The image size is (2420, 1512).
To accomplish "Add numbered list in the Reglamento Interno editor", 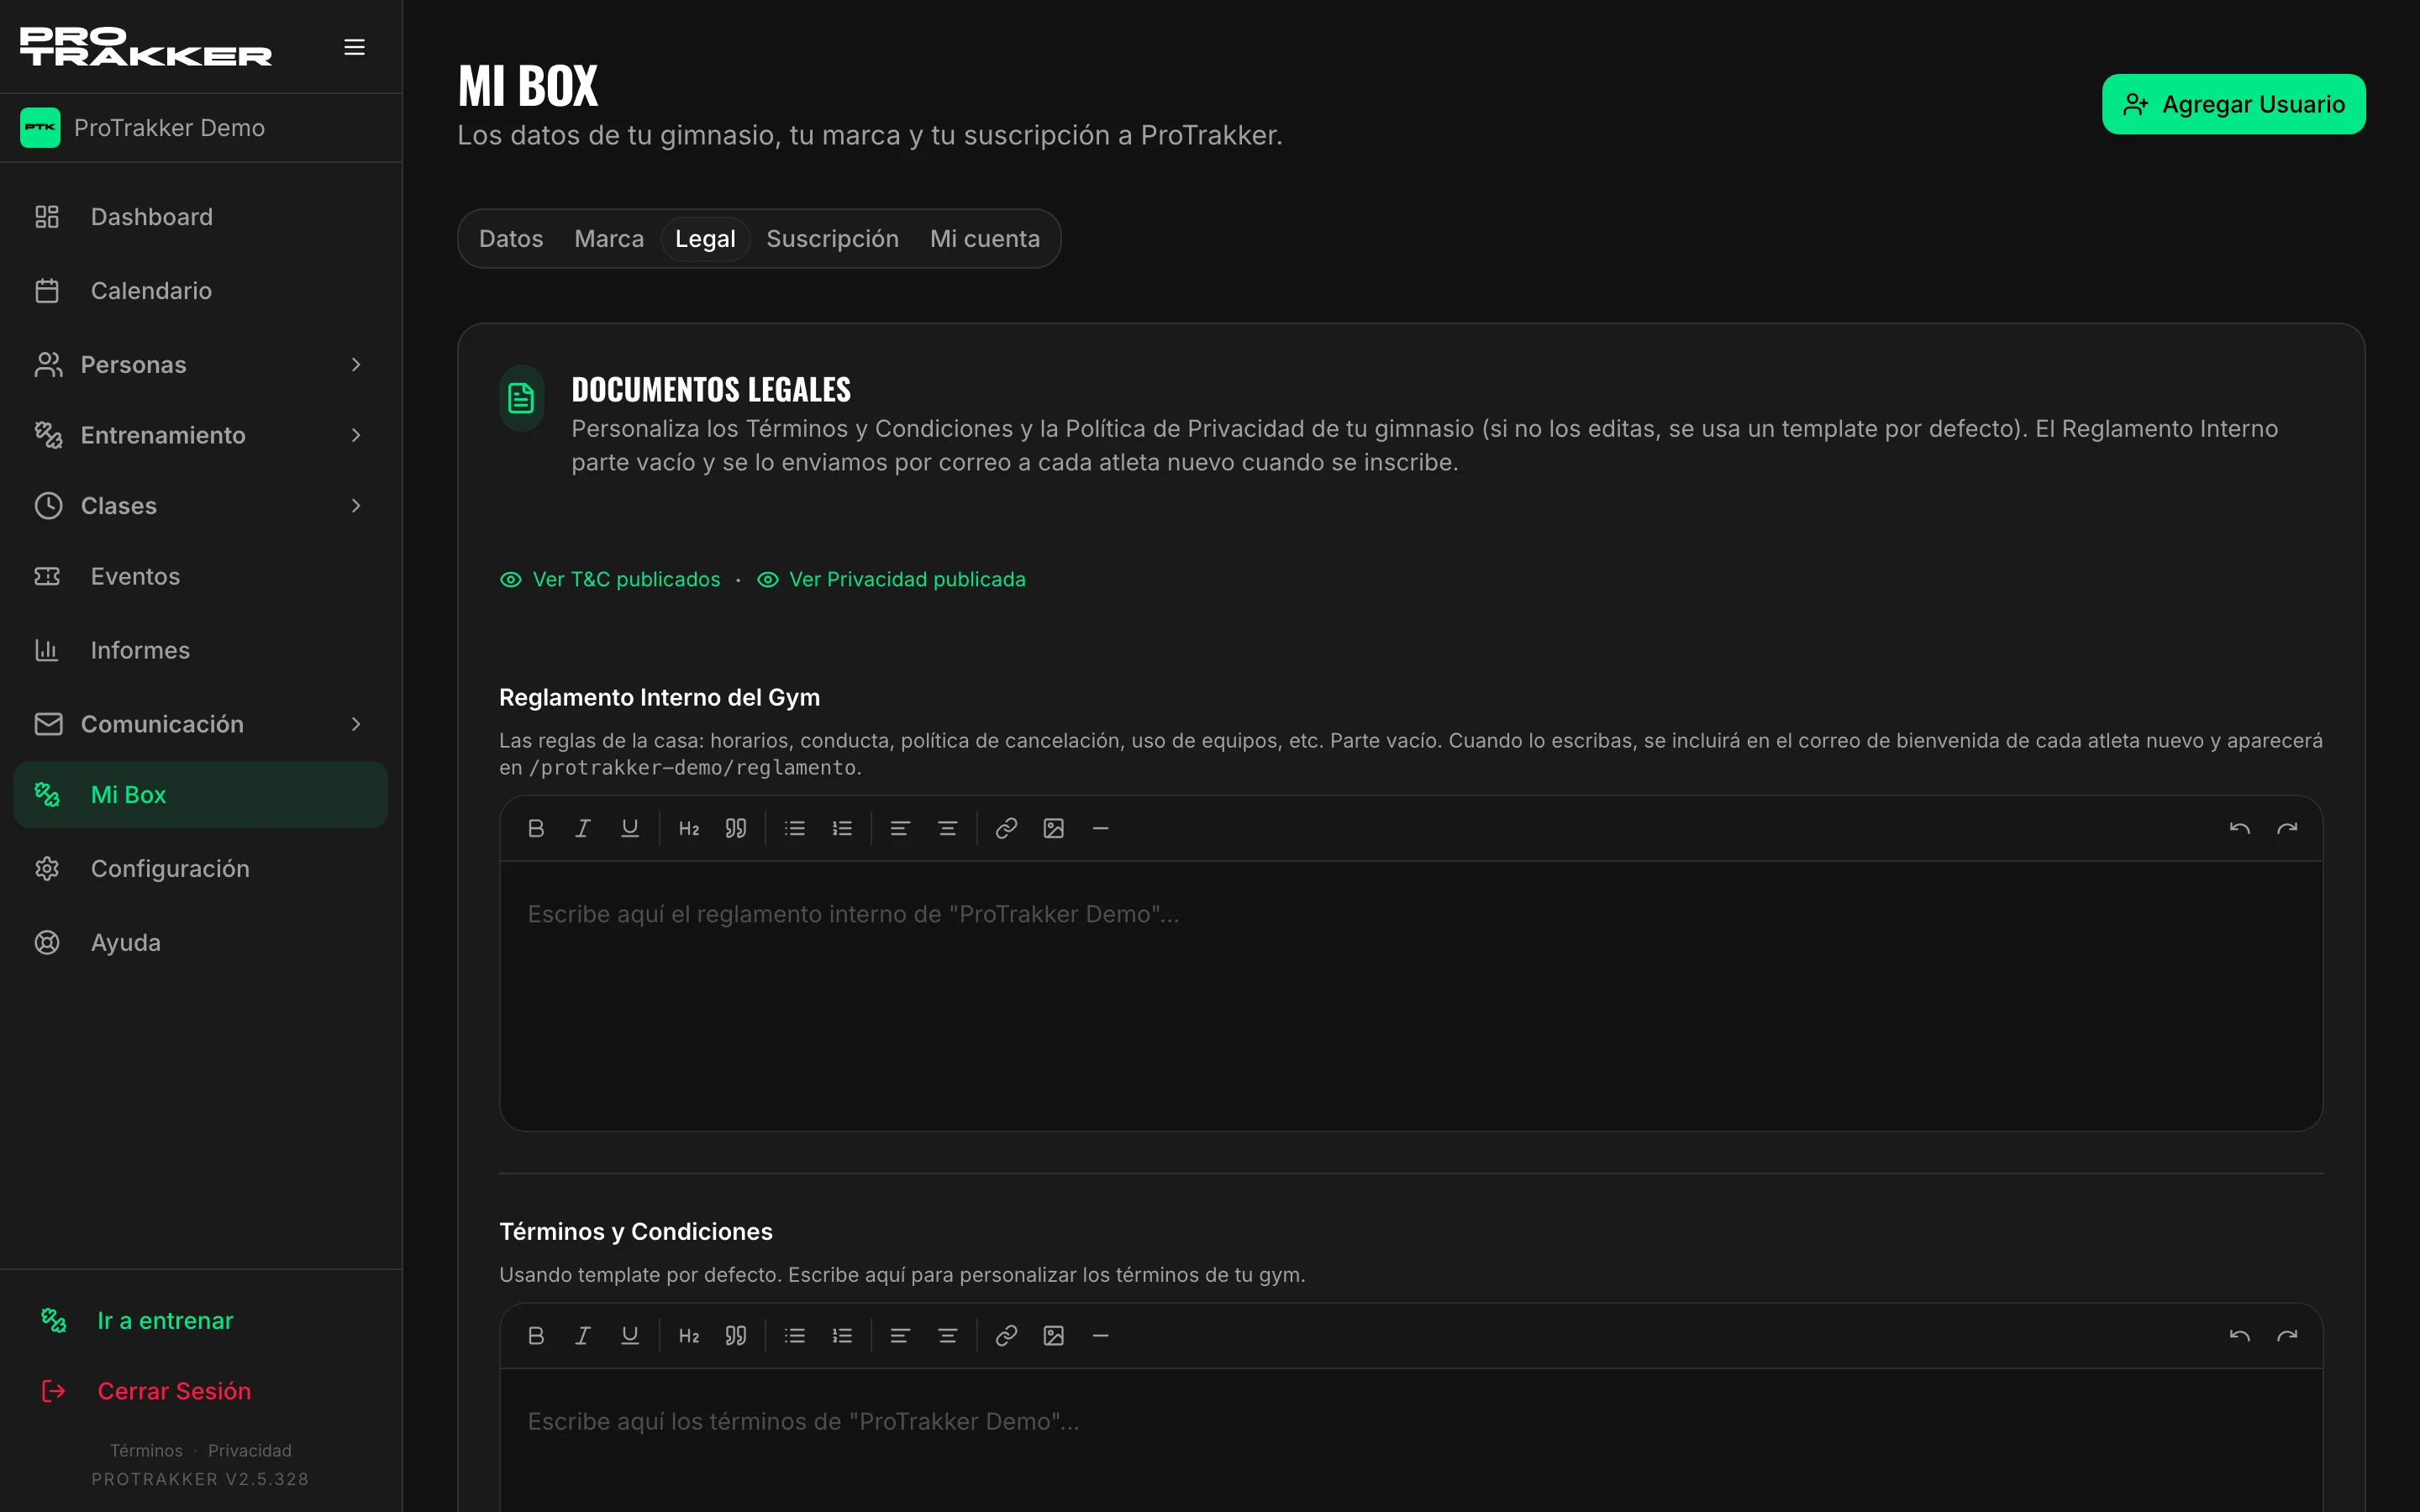I will coord(842,828).
